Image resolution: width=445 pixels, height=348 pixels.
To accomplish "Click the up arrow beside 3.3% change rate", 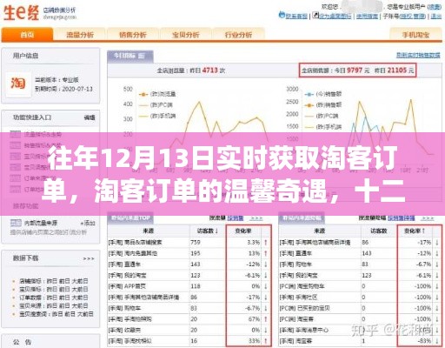I will (266, 243).
